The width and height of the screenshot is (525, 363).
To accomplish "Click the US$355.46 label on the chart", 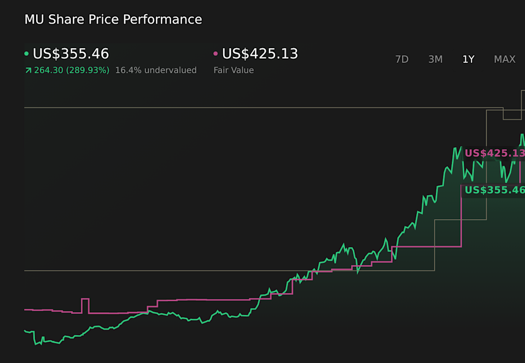I will [493, 190].
